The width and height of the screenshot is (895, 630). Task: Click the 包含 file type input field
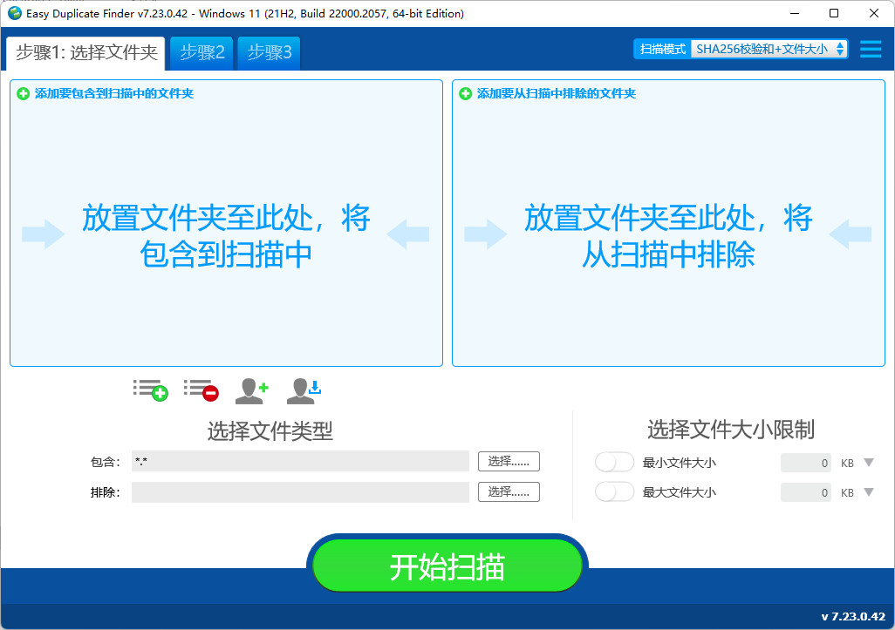click(300, 461)
